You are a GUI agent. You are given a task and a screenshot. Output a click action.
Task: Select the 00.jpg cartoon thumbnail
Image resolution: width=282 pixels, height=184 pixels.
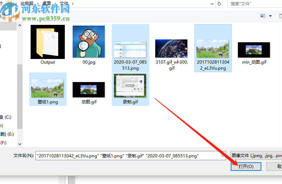tap(89, 42)
